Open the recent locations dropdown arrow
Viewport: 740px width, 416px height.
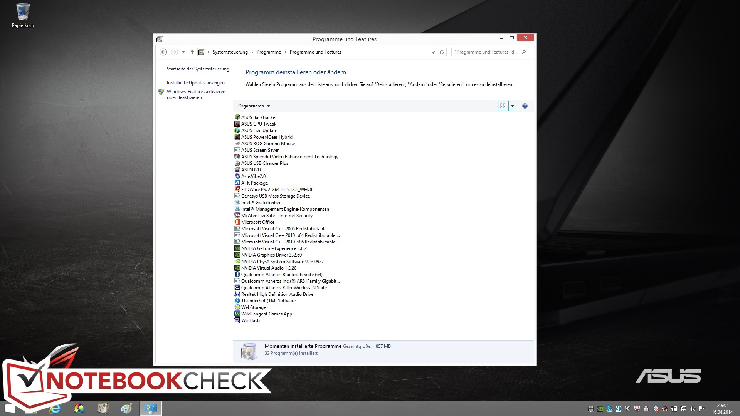click(183, 52)
